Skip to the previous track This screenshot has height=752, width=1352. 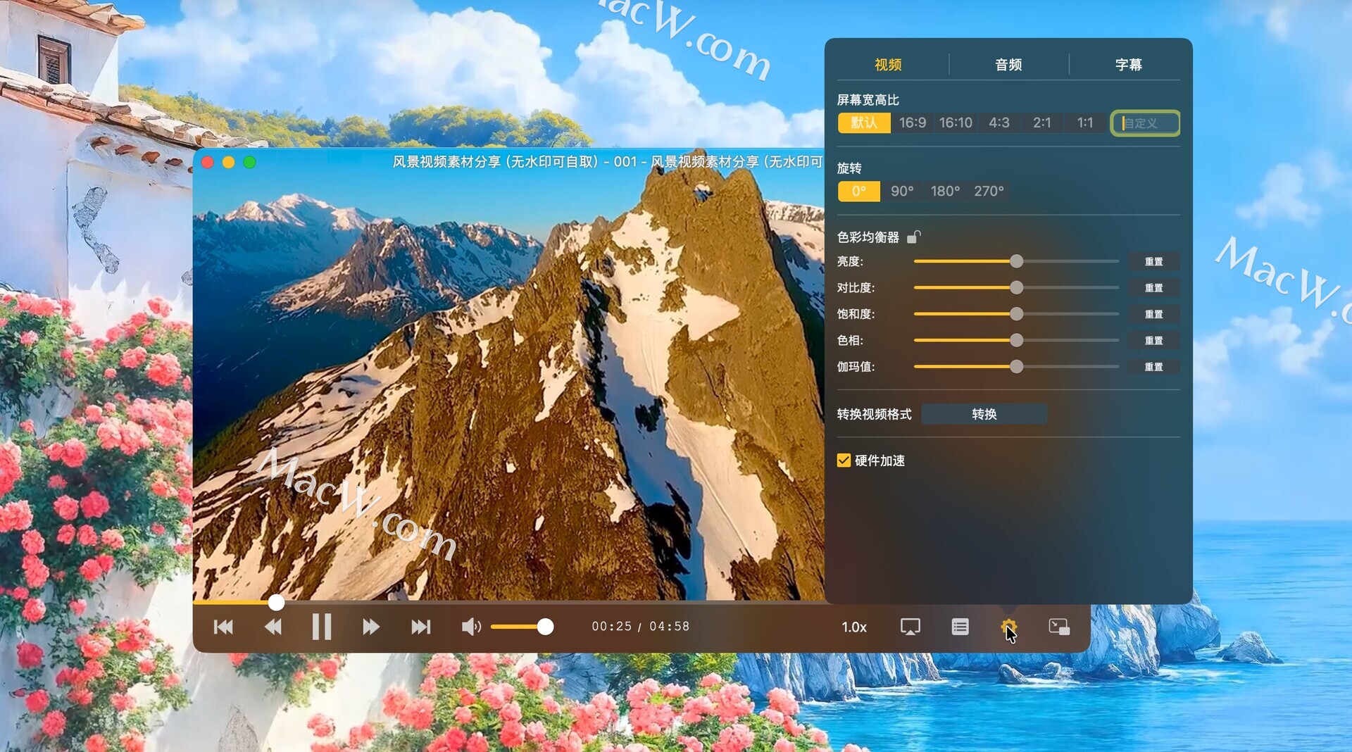(223, 627)
